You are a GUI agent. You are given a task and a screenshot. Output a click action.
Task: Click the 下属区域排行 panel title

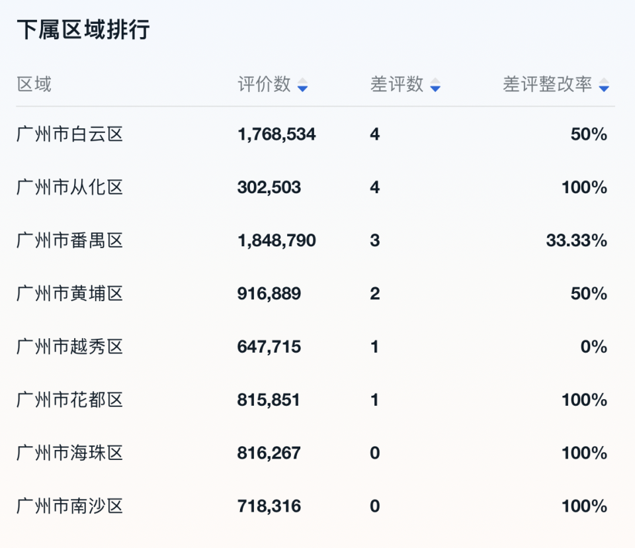[83, 30]
